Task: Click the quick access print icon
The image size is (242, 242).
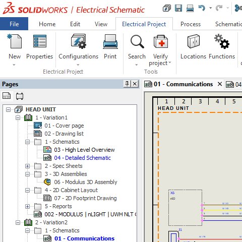Action: pyautogui.click(x=190, y=8)
